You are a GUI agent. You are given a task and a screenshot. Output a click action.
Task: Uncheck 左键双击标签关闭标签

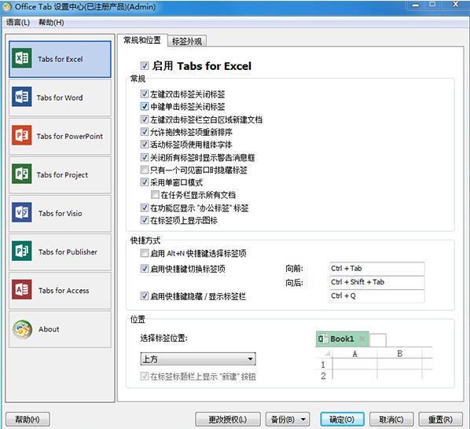[x=145, y=93]
